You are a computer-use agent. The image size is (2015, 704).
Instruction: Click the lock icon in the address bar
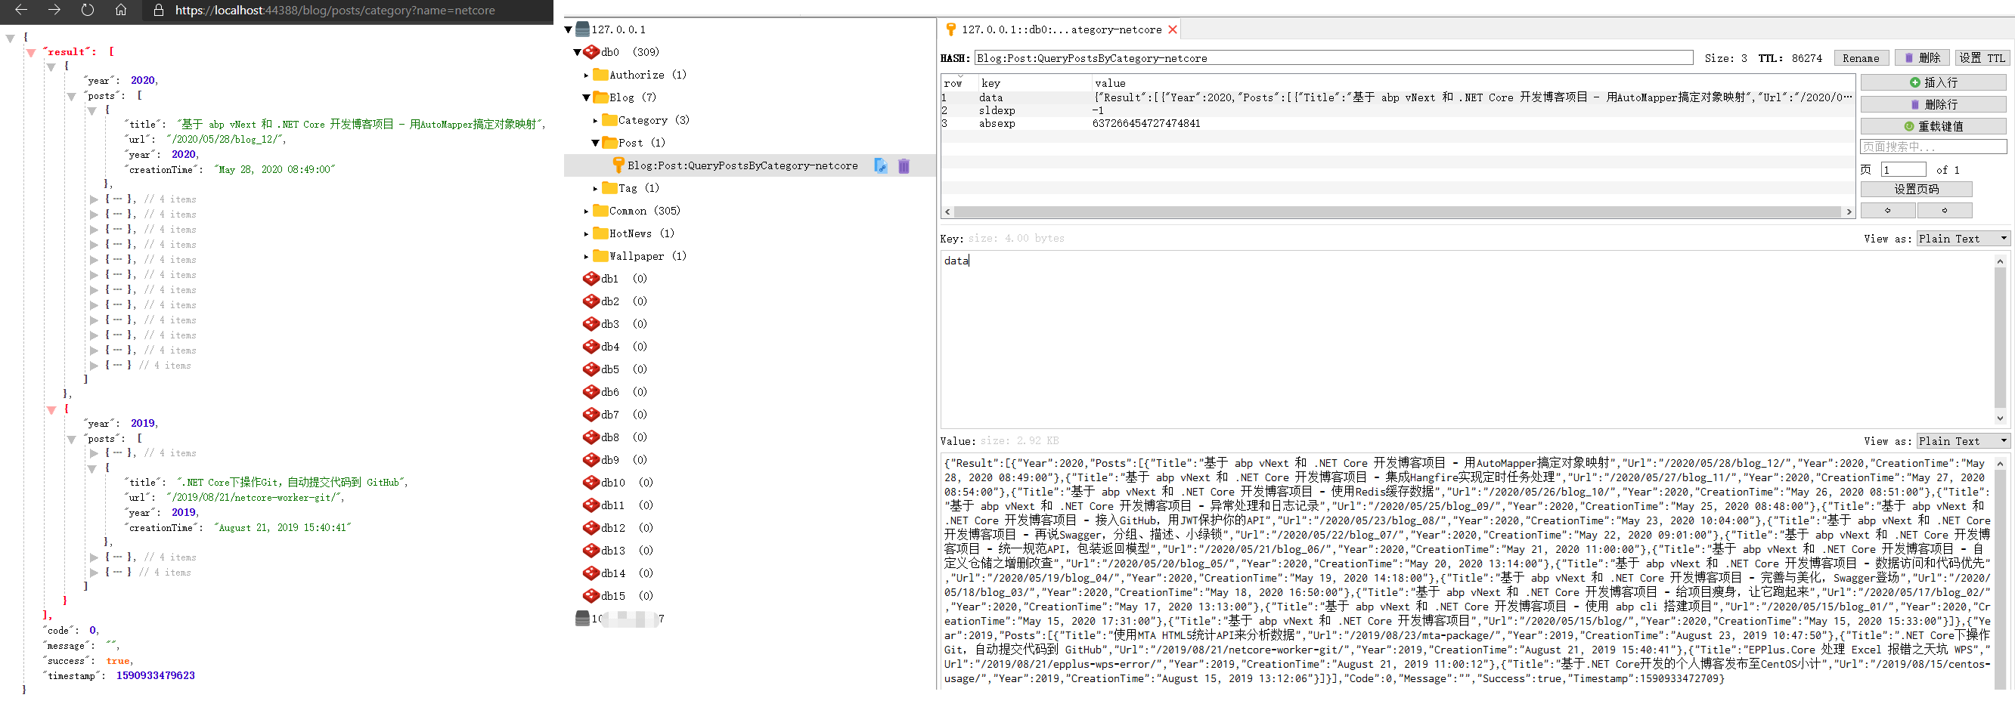click(x=159, y=10)
